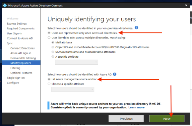Open help icon for on-premises identification
The height and width of the screenshot is (126, 192).
pos(136,28)
